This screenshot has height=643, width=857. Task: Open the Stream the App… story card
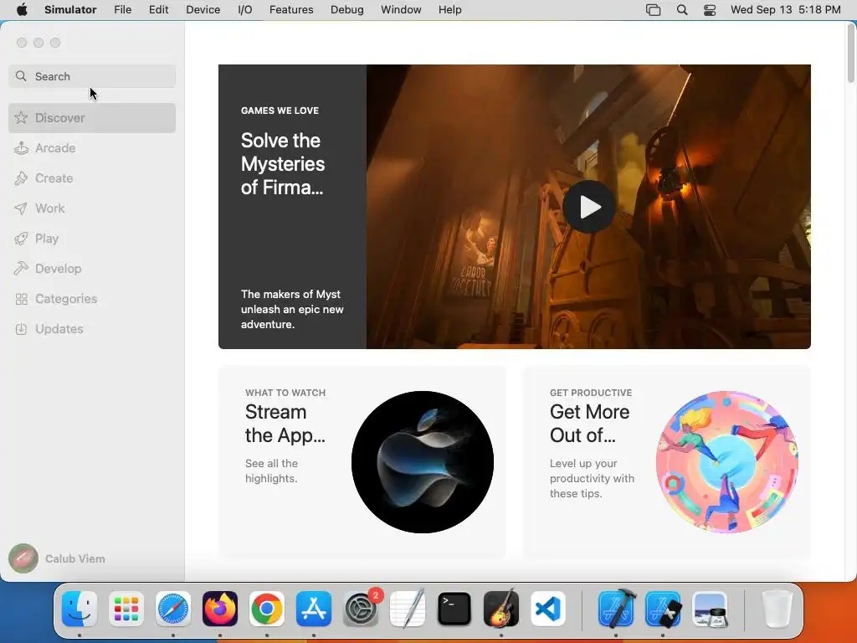[362, 462]
